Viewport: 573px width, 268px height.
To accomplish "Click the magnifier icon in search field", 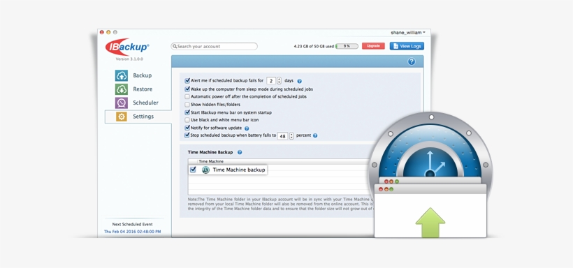I will [x=175, y=46].
